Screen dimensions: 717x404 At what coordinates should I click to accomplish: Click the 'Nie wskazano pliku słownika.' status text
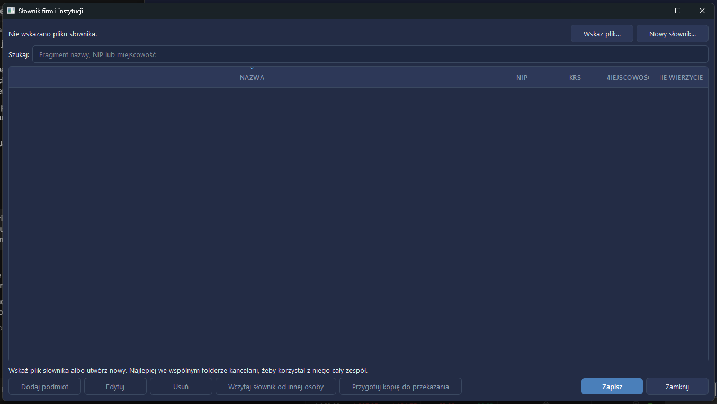[x=53, y=34]
